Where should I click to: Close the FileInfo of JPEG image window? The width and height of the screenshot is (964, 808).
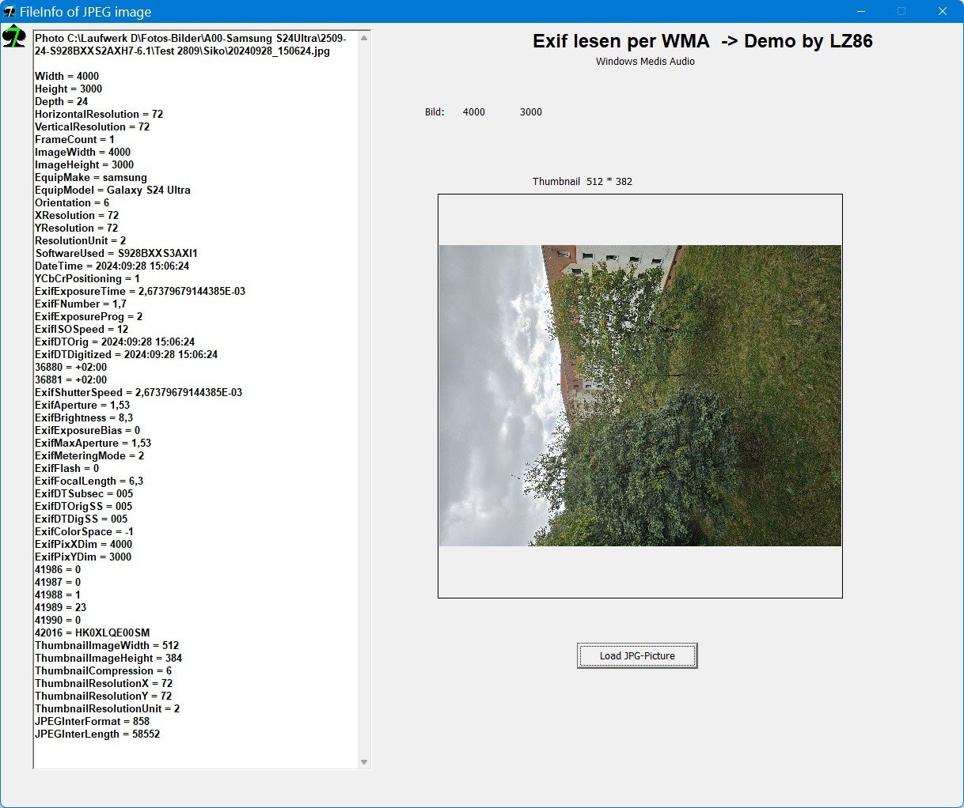[x=943, y=11]
